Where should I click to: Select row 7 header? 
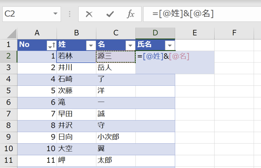coord(8,114)
